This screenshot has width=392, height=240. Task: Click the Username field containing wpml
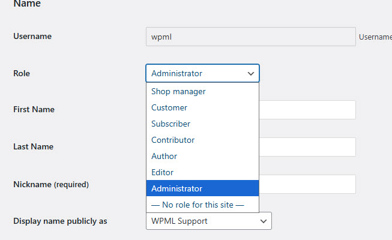tap(251, 37)
